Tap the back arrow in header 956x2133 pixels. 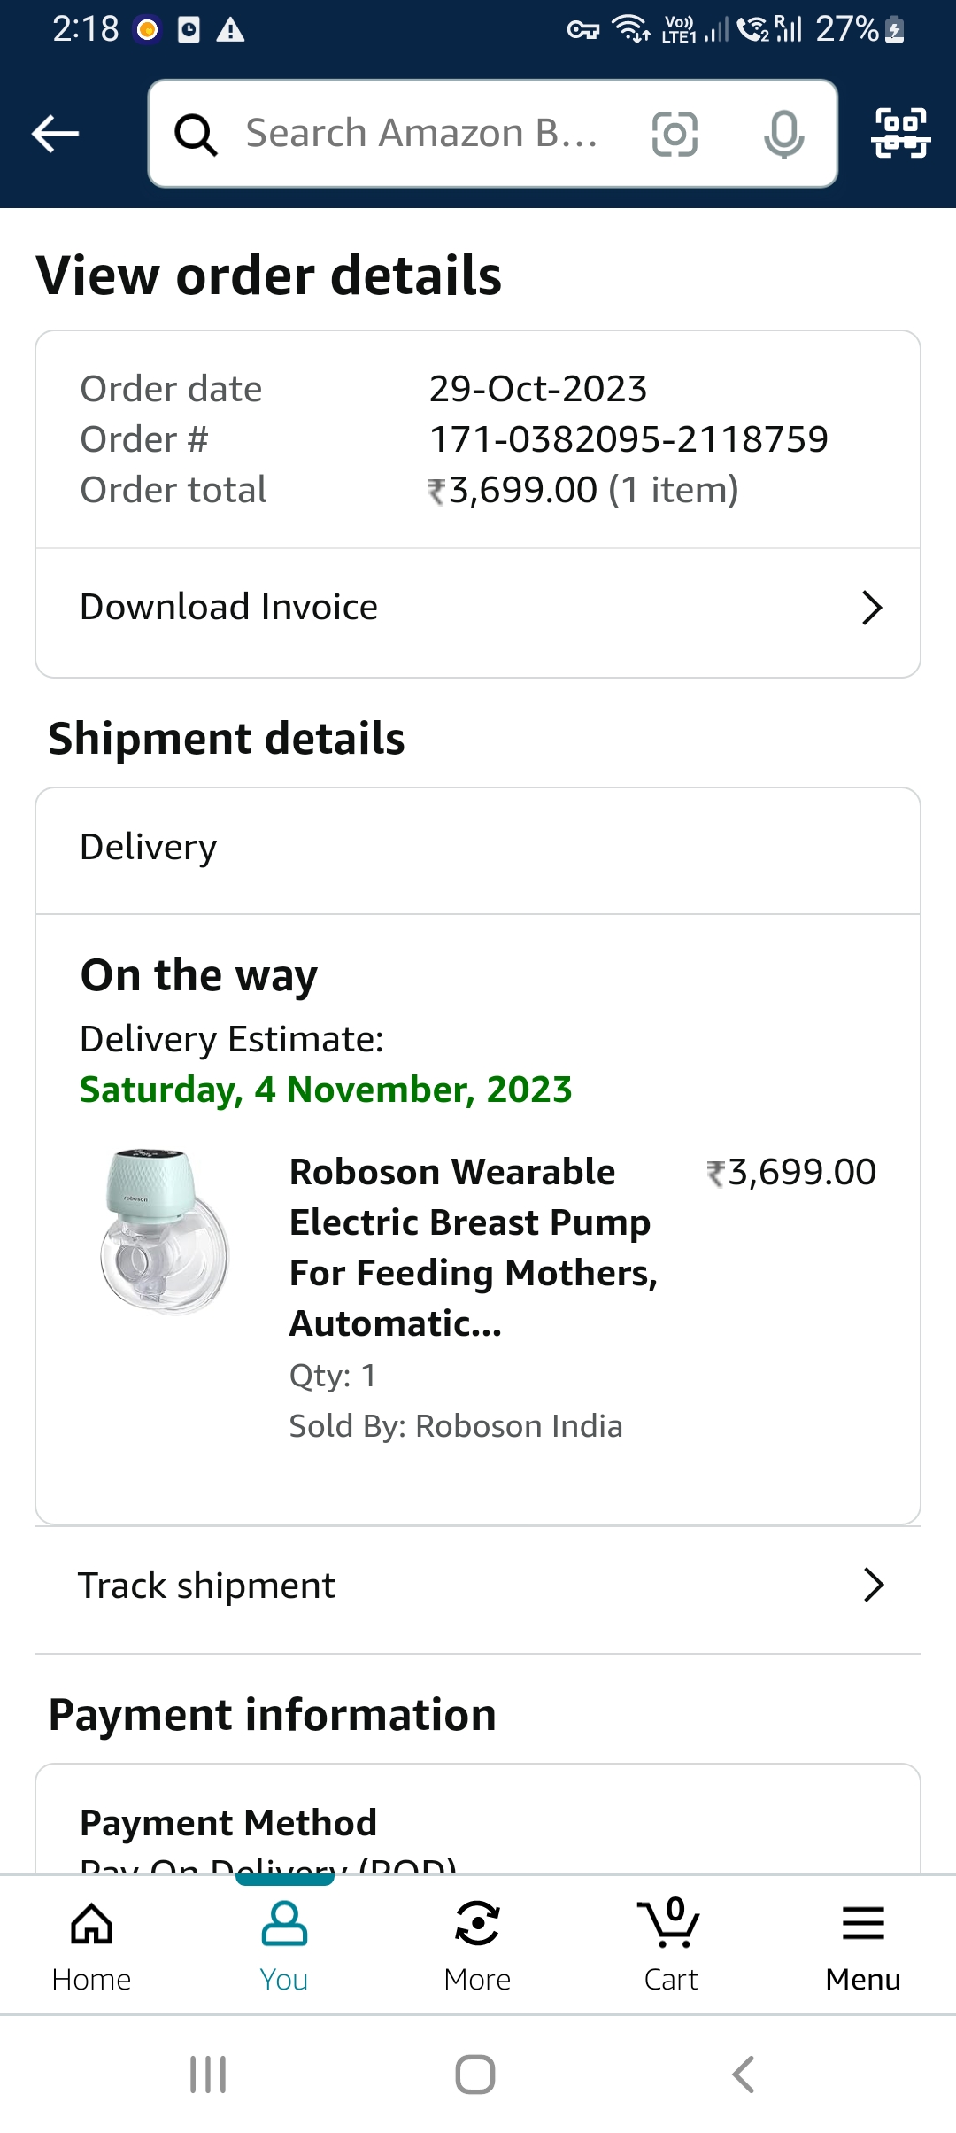pos(55,135)
